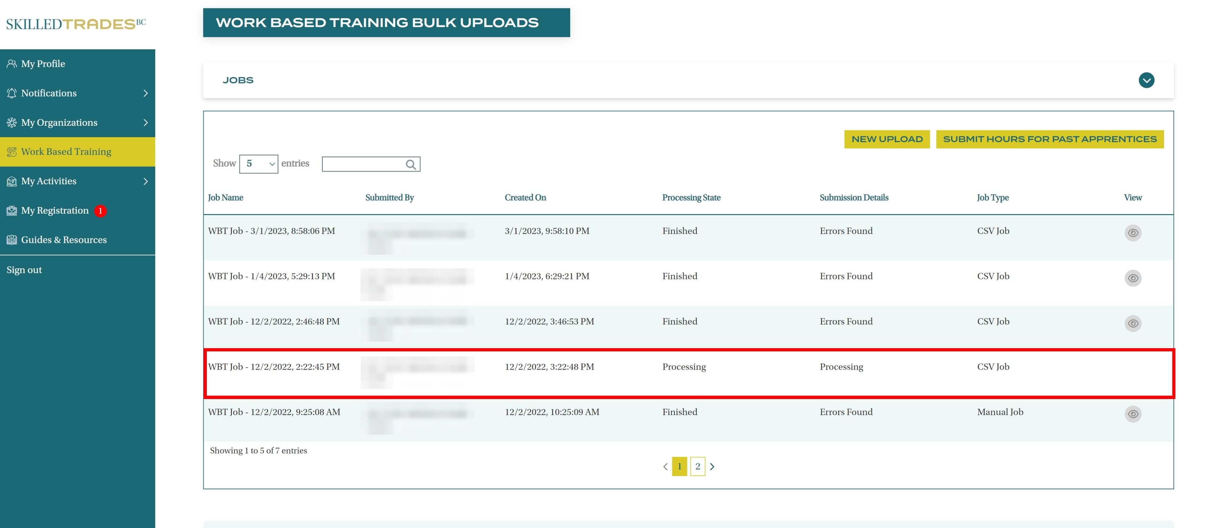
Task: Click the search magnifier icon
Action: pyautogui.click(x=410, y=164)
